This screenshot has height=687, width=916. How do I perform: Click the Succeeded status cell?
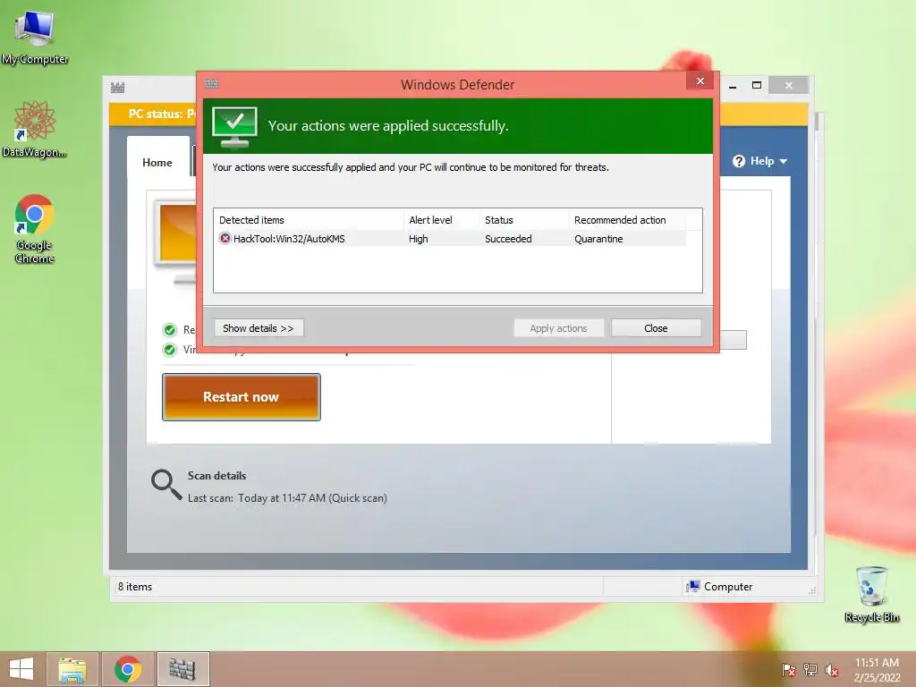(508, 239)
